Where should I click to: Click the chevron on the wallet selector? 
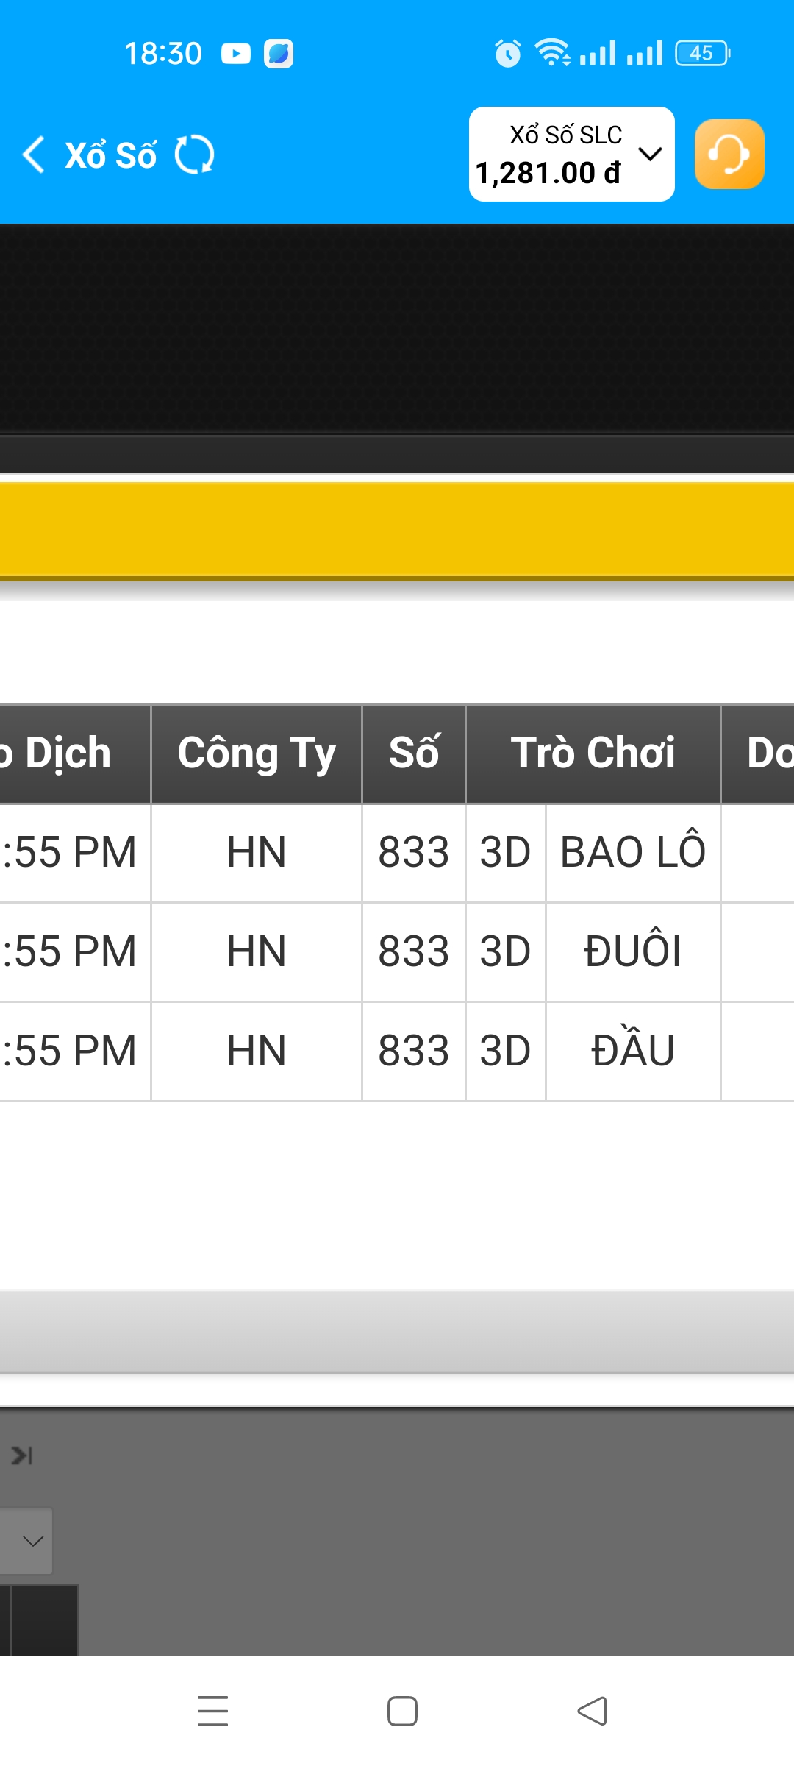(651, 154)
